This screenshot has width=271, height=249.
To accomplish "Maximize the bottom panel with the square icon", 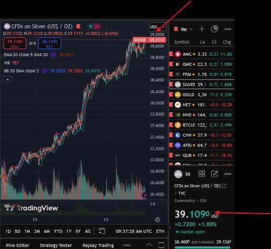I will 161,245.
